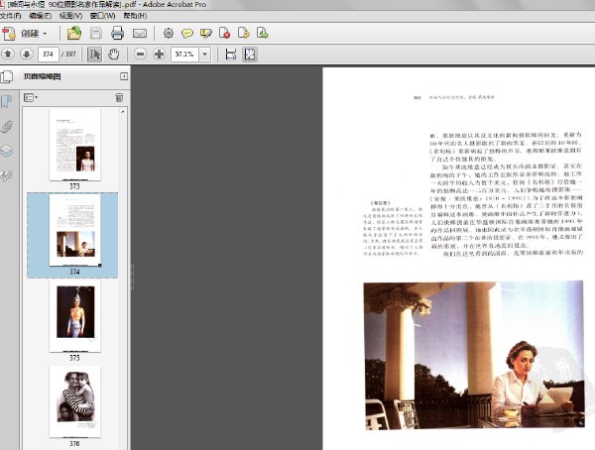The image size is (595, 450).
Task: Click the Email envelope icon
Action: click(140, 34)
